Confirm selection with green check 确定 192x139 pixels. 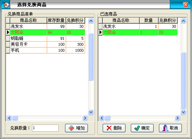point(142,128)
